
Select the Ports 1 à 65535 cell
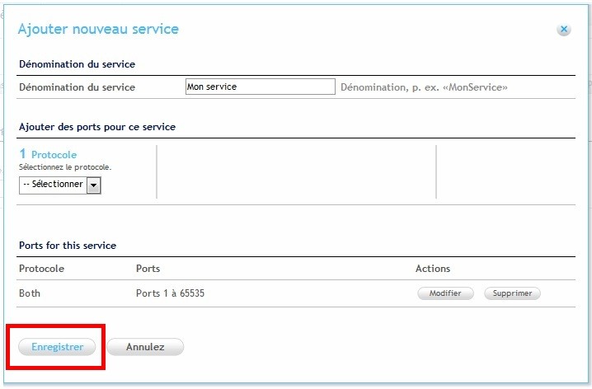tap(170, 293)
